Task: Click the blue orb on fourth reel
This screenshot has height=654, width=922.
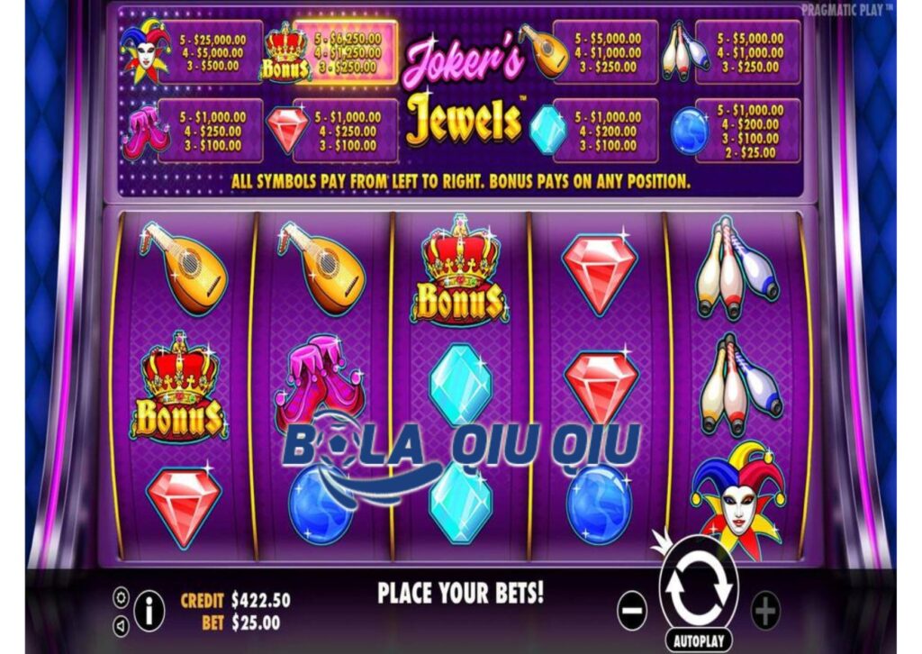Action: point(598,501)
